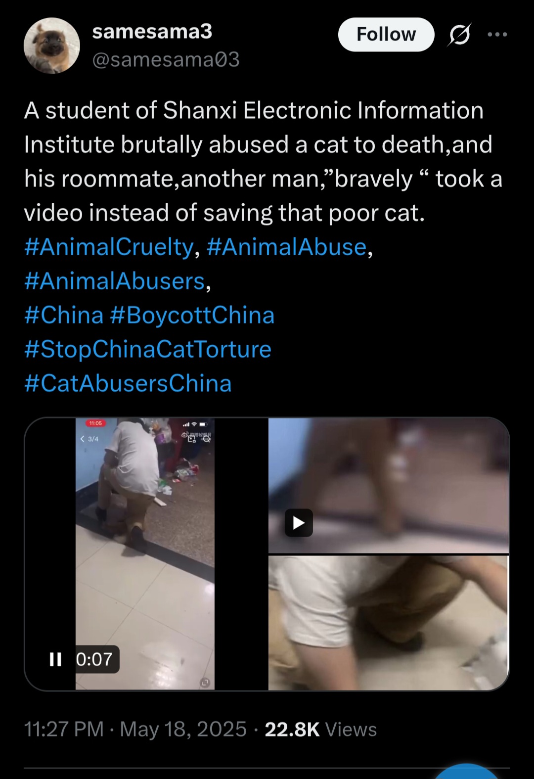The image size is (534, 779).
Task: Open samesama3 profile avatar
Action: click(52, 46)
